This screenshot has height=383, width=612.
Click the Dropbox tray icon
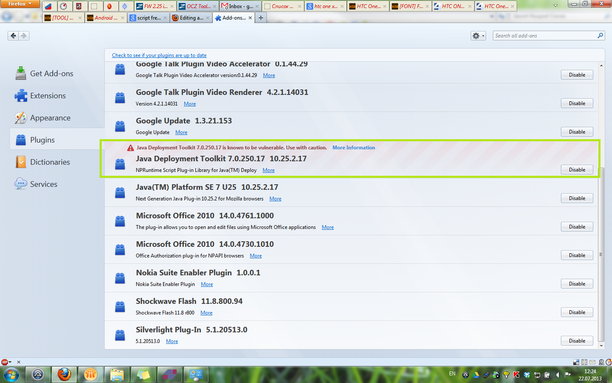tap(527, 374)
